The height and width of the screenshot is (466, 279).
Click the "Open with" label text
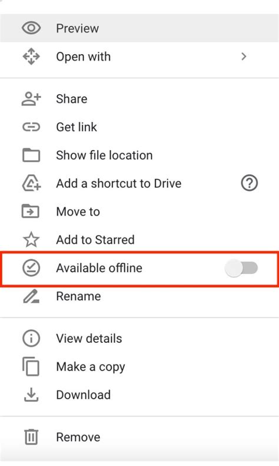pos(84,57)
